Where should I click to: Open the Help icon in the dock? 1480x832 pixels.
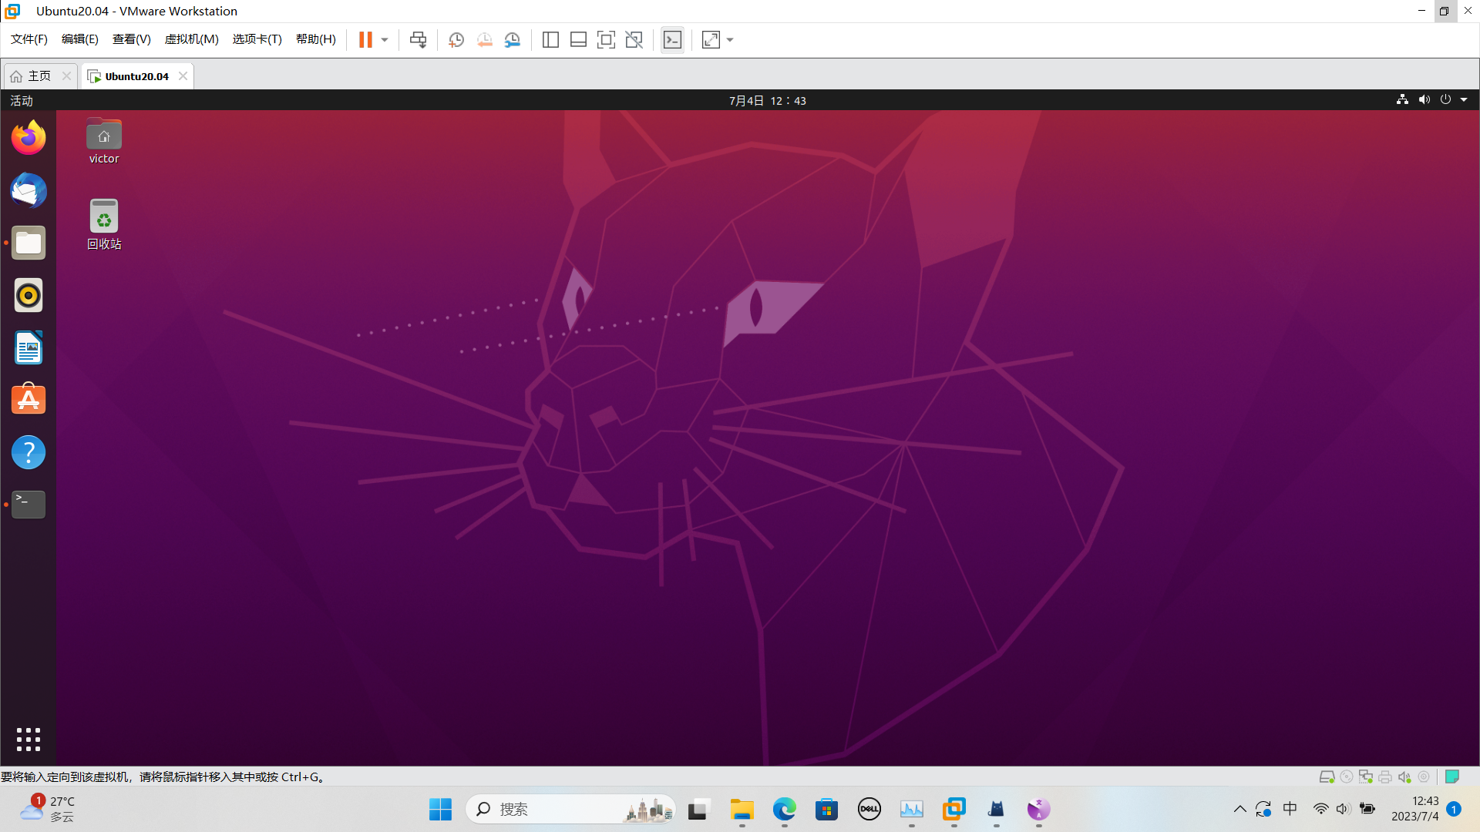click(29, 452)
